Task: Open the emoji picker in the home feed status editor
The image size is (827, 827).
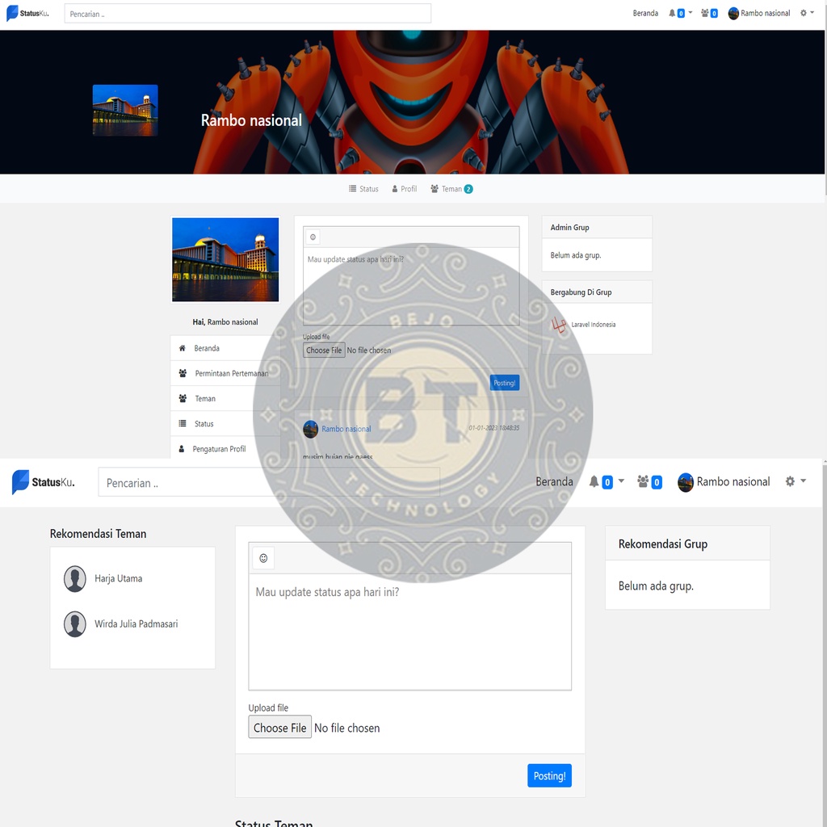Action: pos(263,558)
